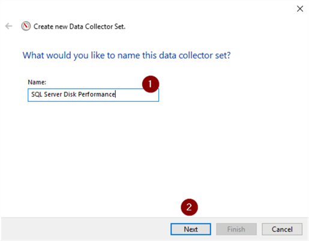
Task: Click the 'Create new Data Collector Set.' title text
Action: (x=79, y=26)
